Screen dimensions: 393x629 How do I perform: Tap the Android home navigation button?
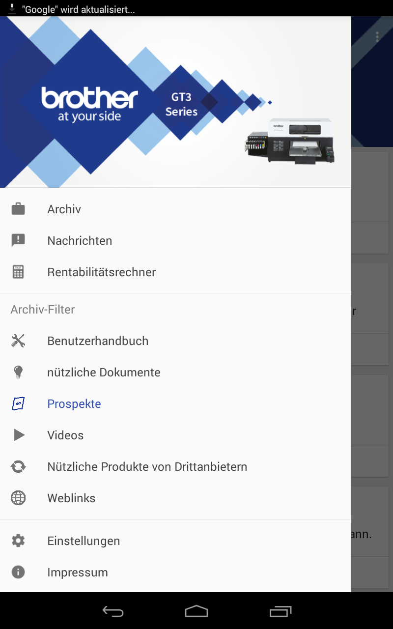tap(196, 611)
